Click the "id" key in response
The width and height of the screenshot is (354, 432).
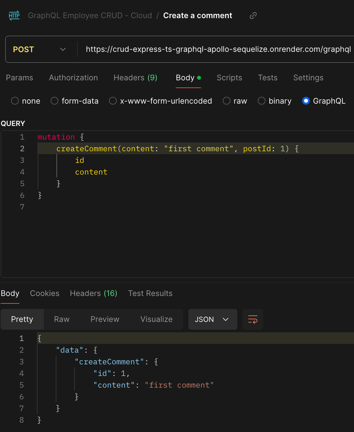point(102,373)
